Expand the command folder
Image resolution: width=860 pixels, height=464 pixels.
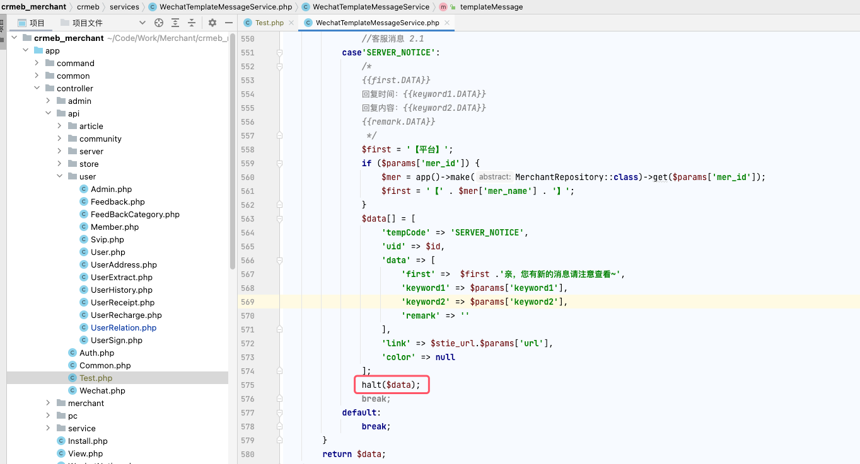coord(37,63)
